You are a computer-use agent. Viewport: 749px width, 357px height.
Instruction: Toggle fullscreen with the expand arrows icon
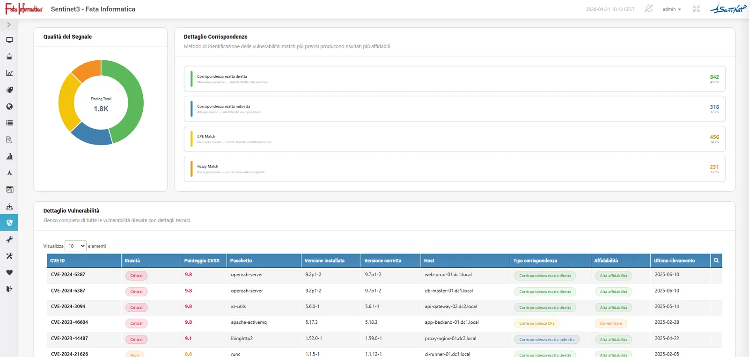697,9
